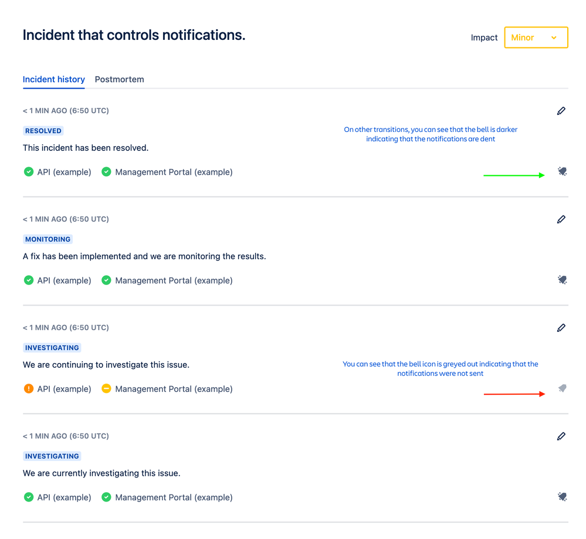Image resolution: width=586 pixels, height=539 pixels.
Task: Click the chevron arrow in Impact selector
Action: coord(554,38)
